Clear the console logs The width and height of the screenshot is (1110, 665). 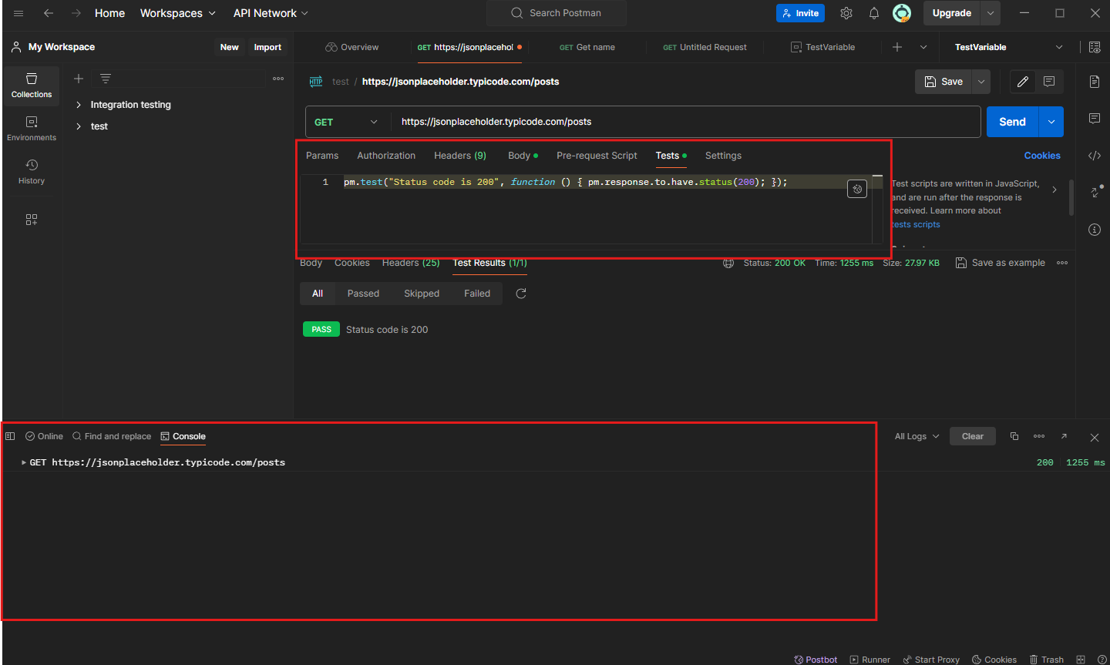tap(973, 436)
